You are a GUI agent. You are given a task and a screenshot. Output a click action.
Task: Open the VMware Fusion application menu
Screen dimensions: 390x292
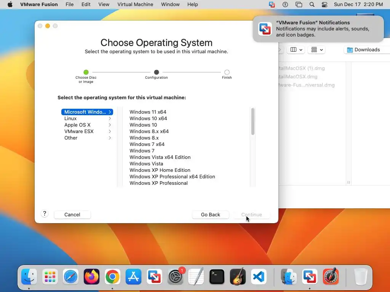tap(39, 5)
